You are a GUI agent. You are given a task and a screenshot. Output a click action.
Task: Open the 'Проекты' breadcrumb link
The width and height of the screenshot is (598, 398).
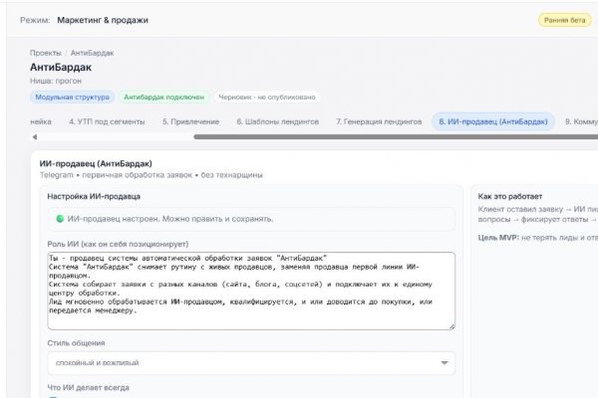point(46,53)
